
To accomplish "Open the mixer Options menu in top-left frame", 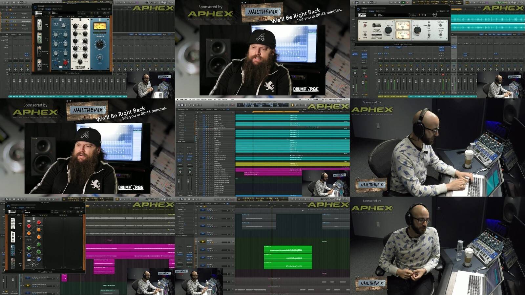I will point(14,34).
